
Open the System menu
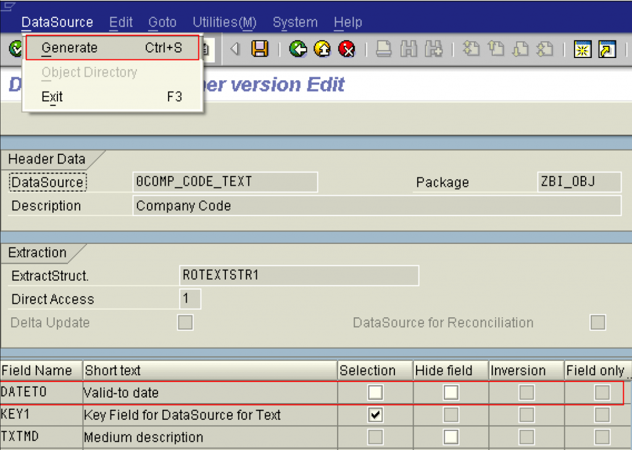pyautogui.click(x=295, y=22)
